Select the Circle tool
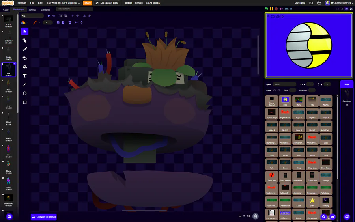355x222 pixels. [x=25, y=93]
